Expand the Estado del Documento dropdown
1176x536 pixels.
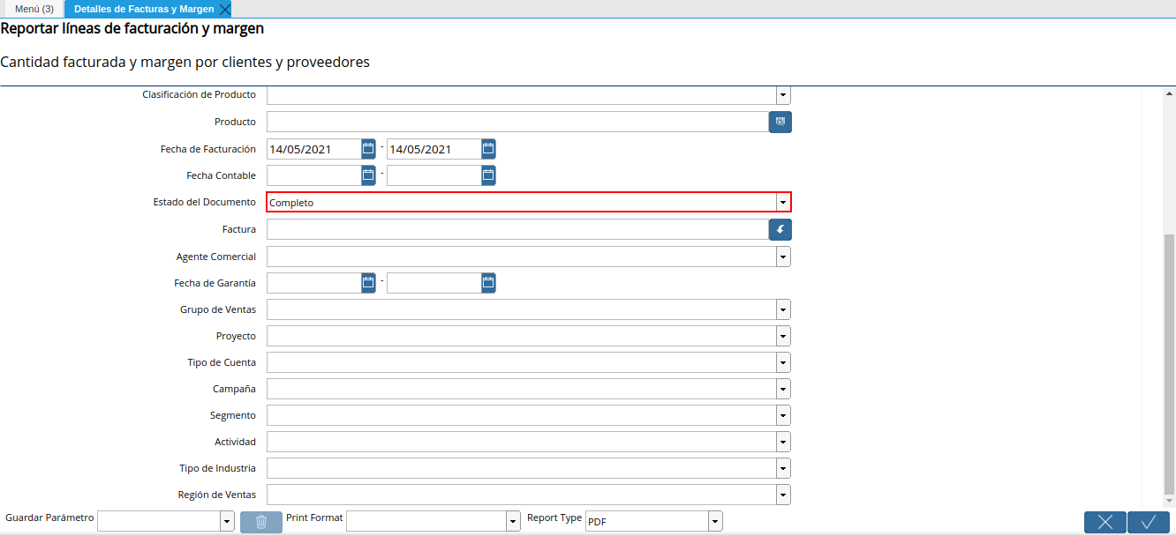coord(782,203)
